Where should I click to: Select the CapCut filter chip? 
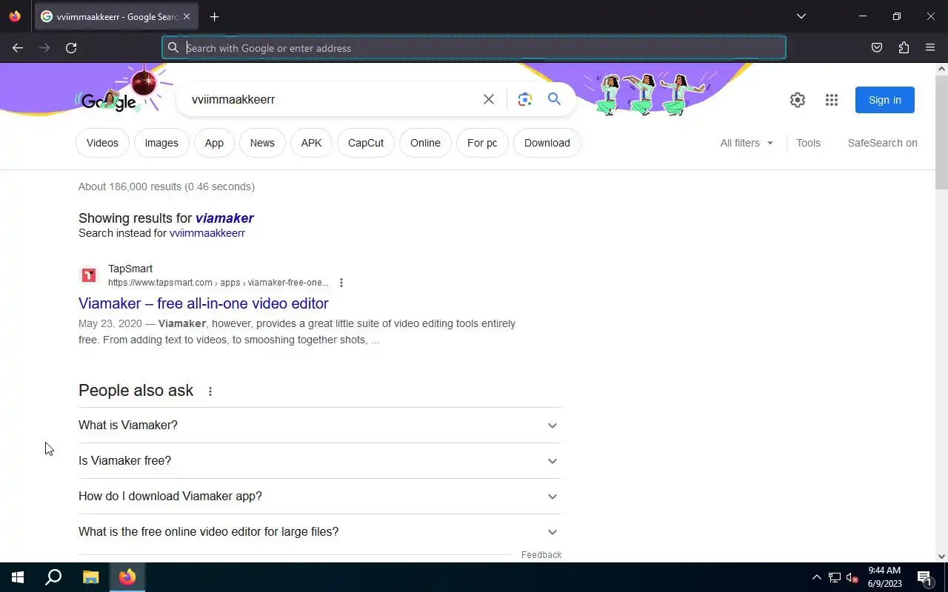pos(366,143)
